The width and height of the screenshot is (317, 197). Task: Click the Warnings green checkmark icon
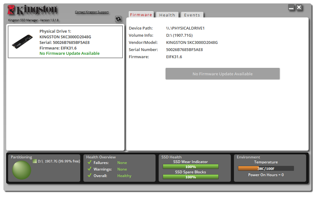[x=90, y=169]
